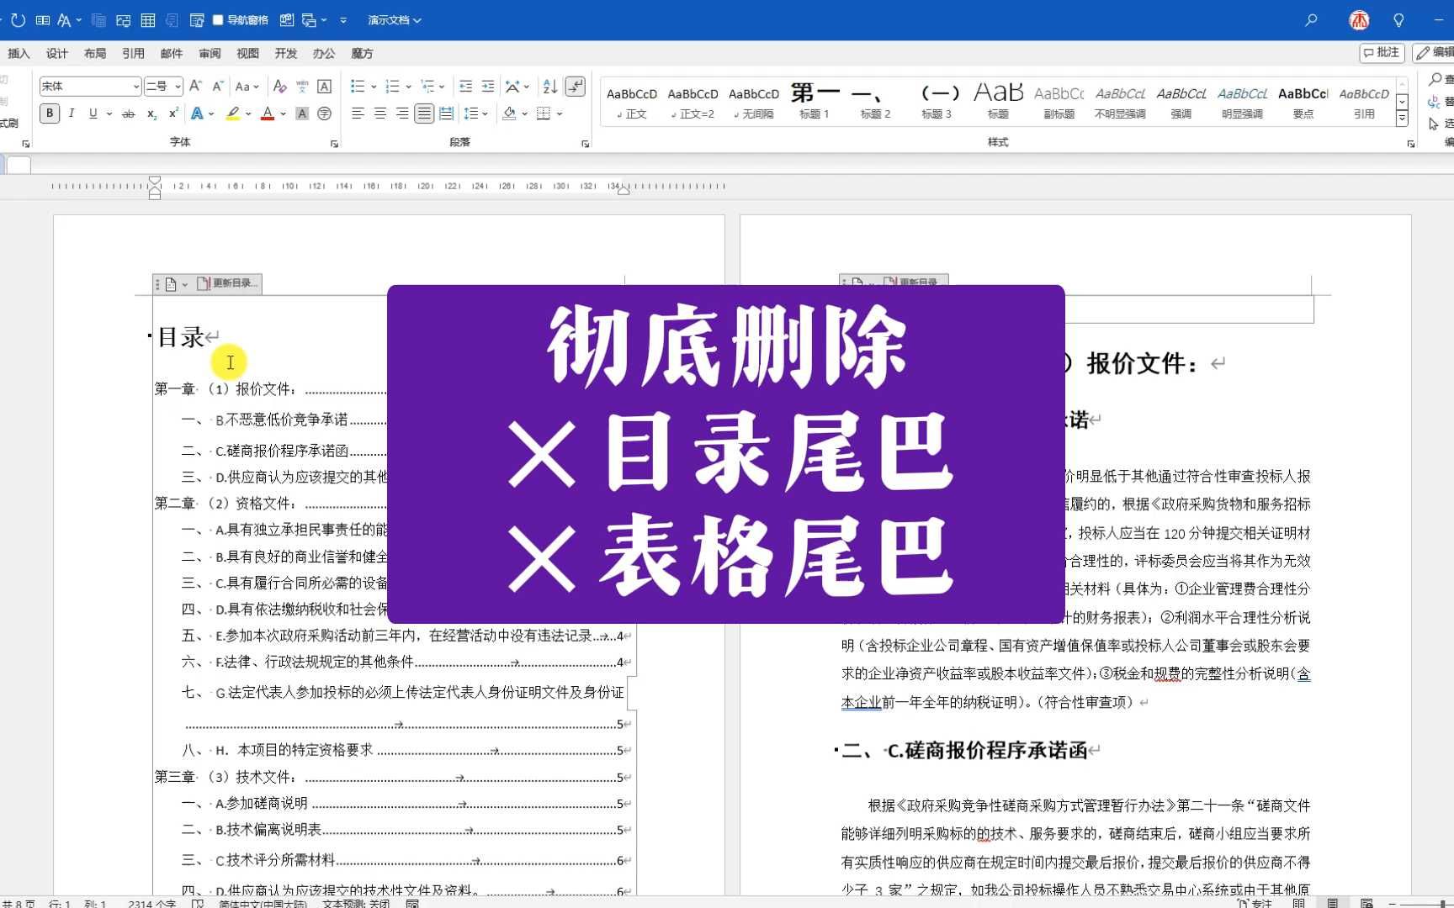The height and width of the screenshot is (908, 1454).
Task: Click the increase font size icon
Action: click(x=195, y=86)
